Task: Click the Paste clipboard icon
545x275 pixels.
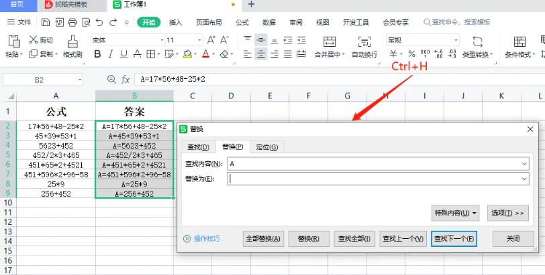Action: pos(14,41)
